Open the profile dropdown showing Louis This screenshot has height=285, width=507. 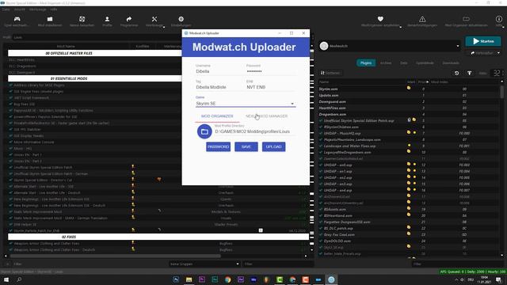[x=97, y=37]
